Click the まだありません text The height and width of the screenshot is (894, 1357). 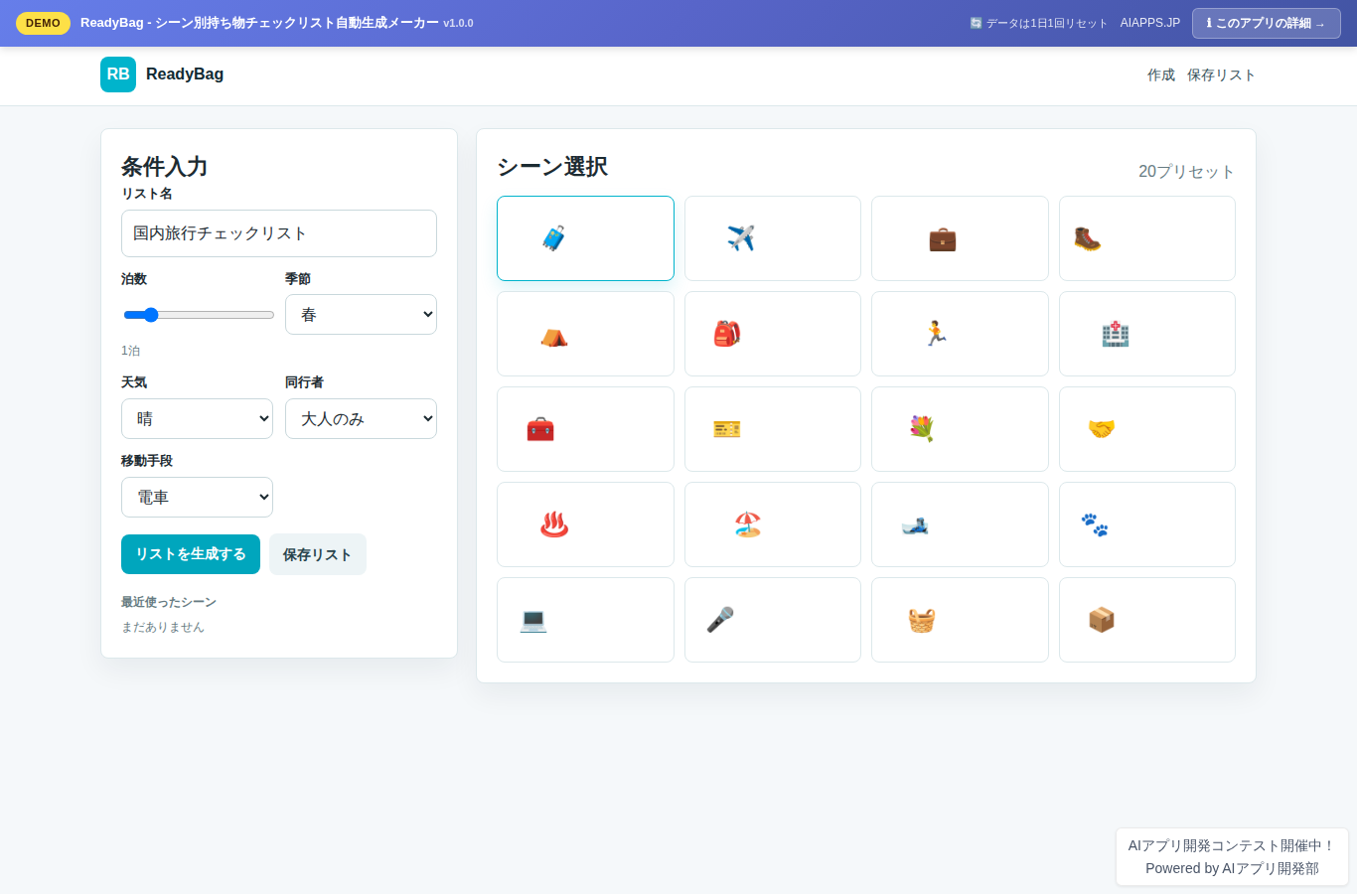pyautogui.click(x=163, y=627)
